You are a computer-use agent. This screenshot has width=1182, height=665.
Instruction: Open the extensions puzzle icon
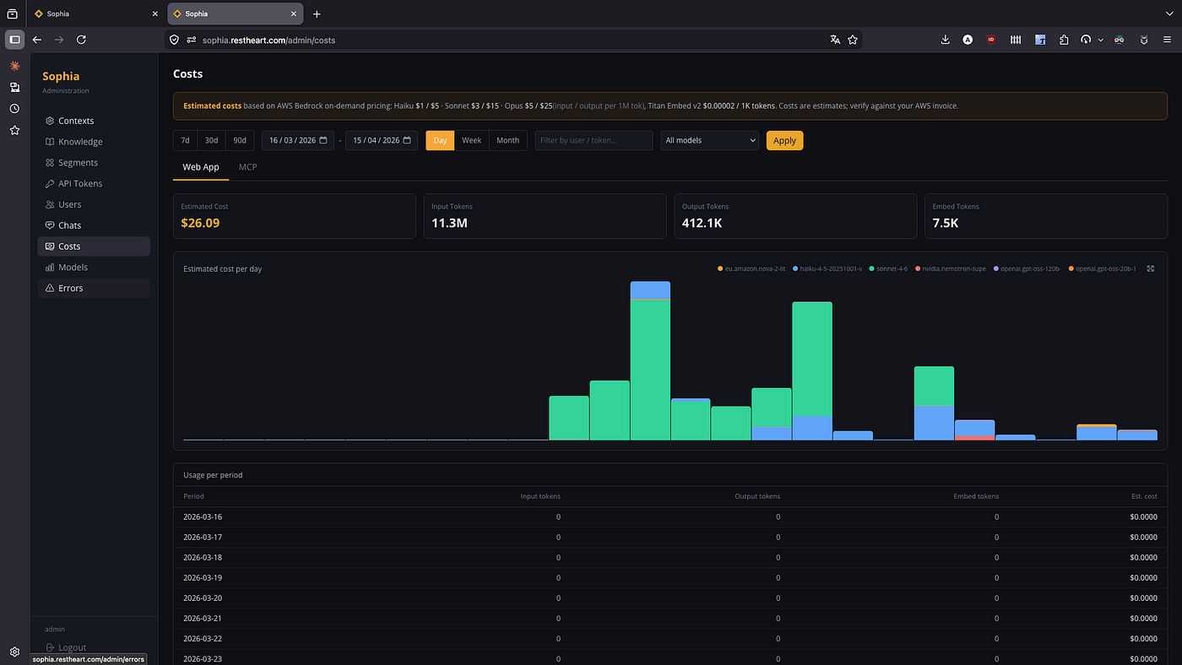click(1064, 40)
